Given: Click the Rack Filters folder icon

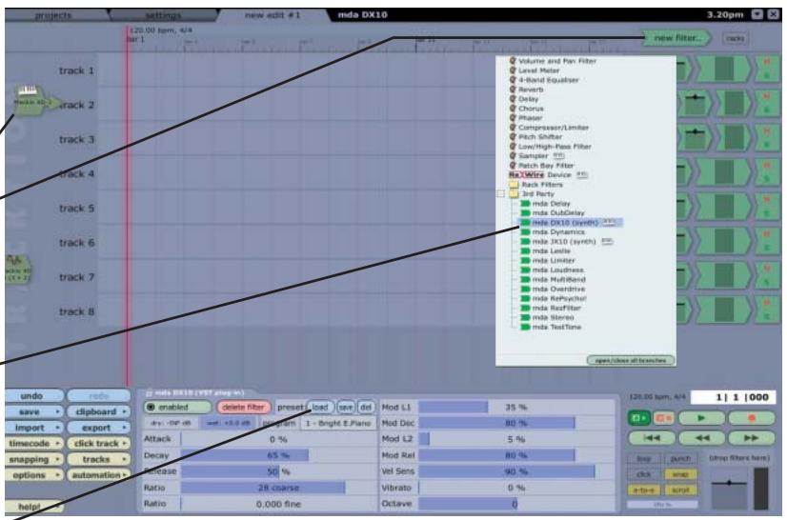Looking at the screenshot, I should click(514, 185).
